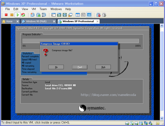The height and width of the screenshot is (126, 165).
Task: Click the scroll up arrow of the VM view
Action: click(x=162, y=26)
